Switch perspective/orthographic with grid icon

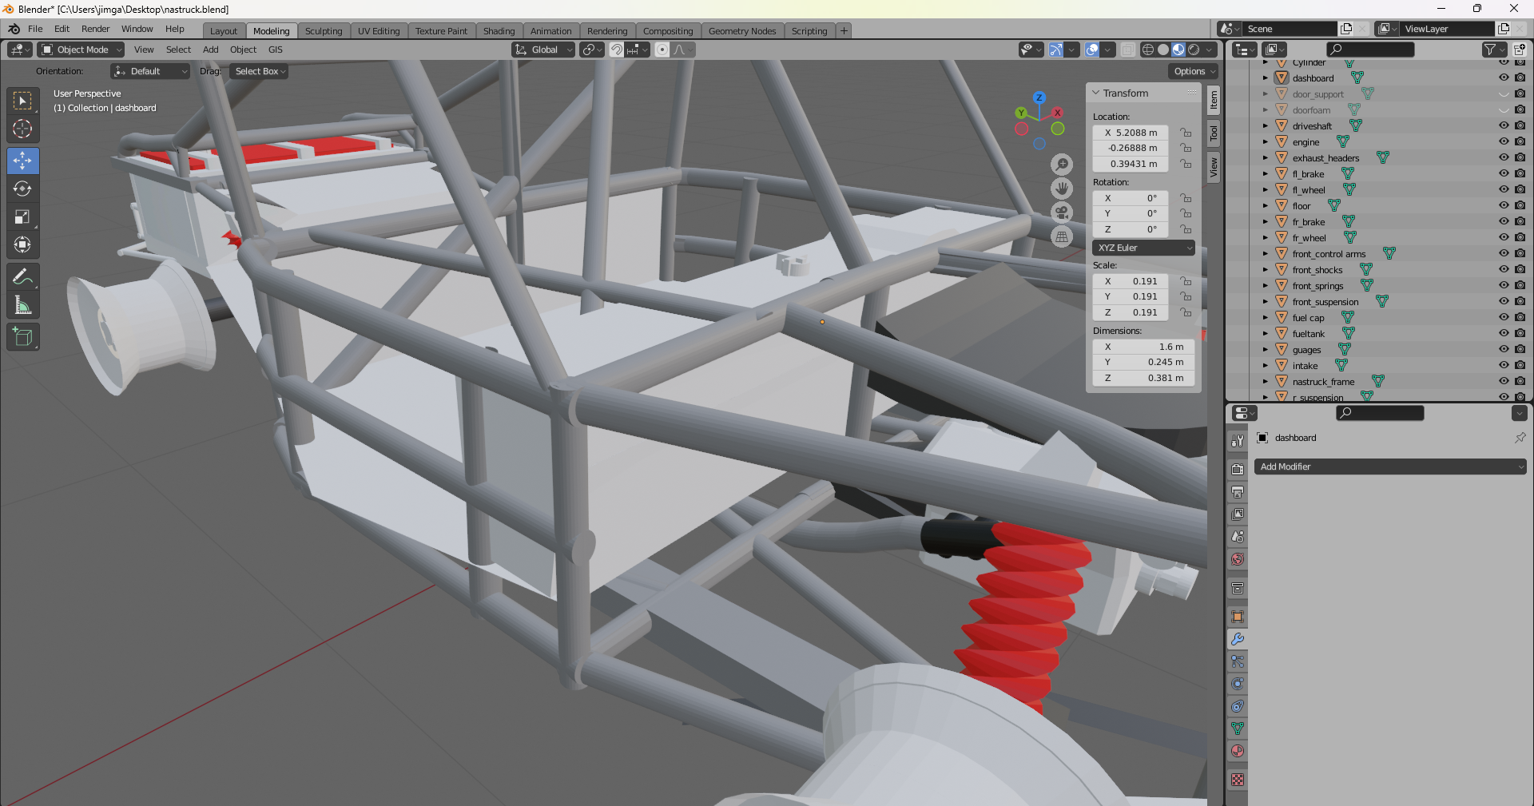[1062, 236]
